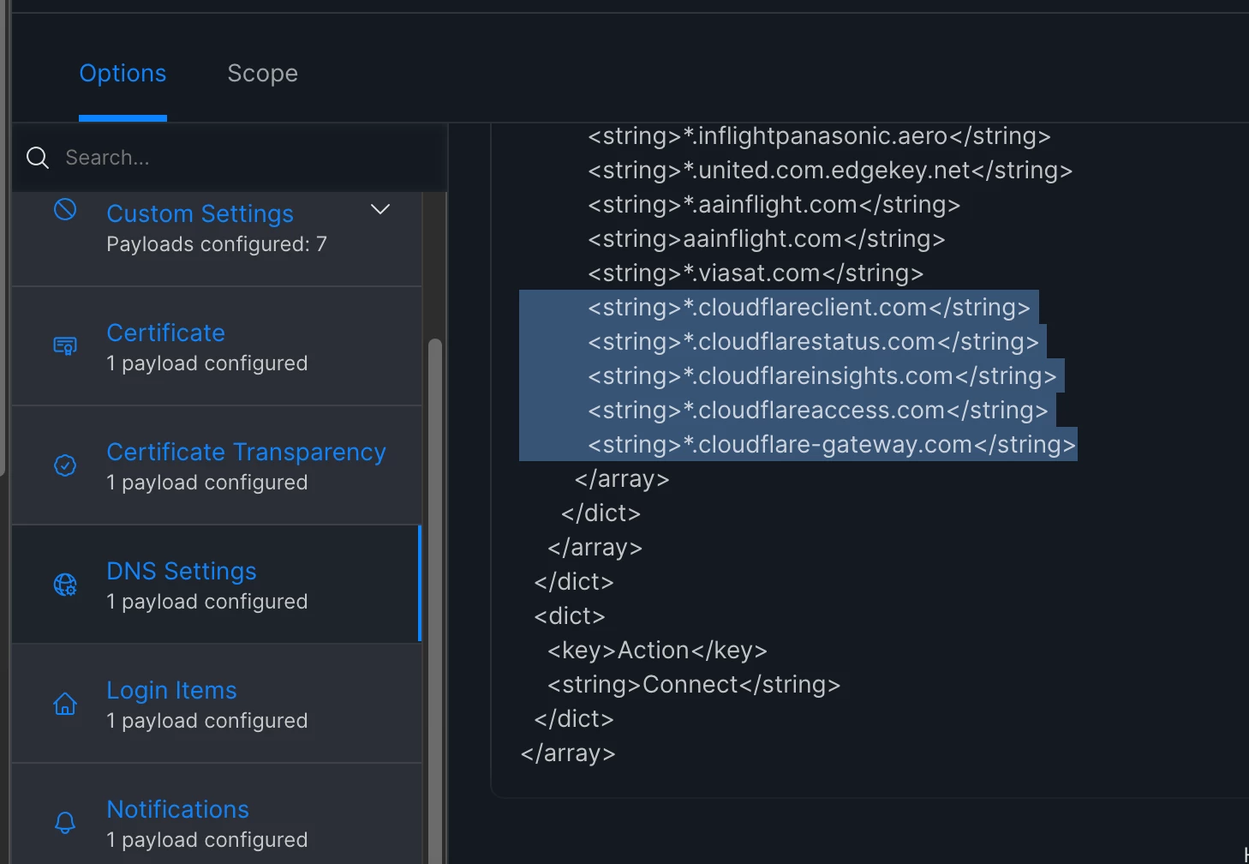Click the Notifications bell icon
The image size is (1249, 864).
pos(65,823)
